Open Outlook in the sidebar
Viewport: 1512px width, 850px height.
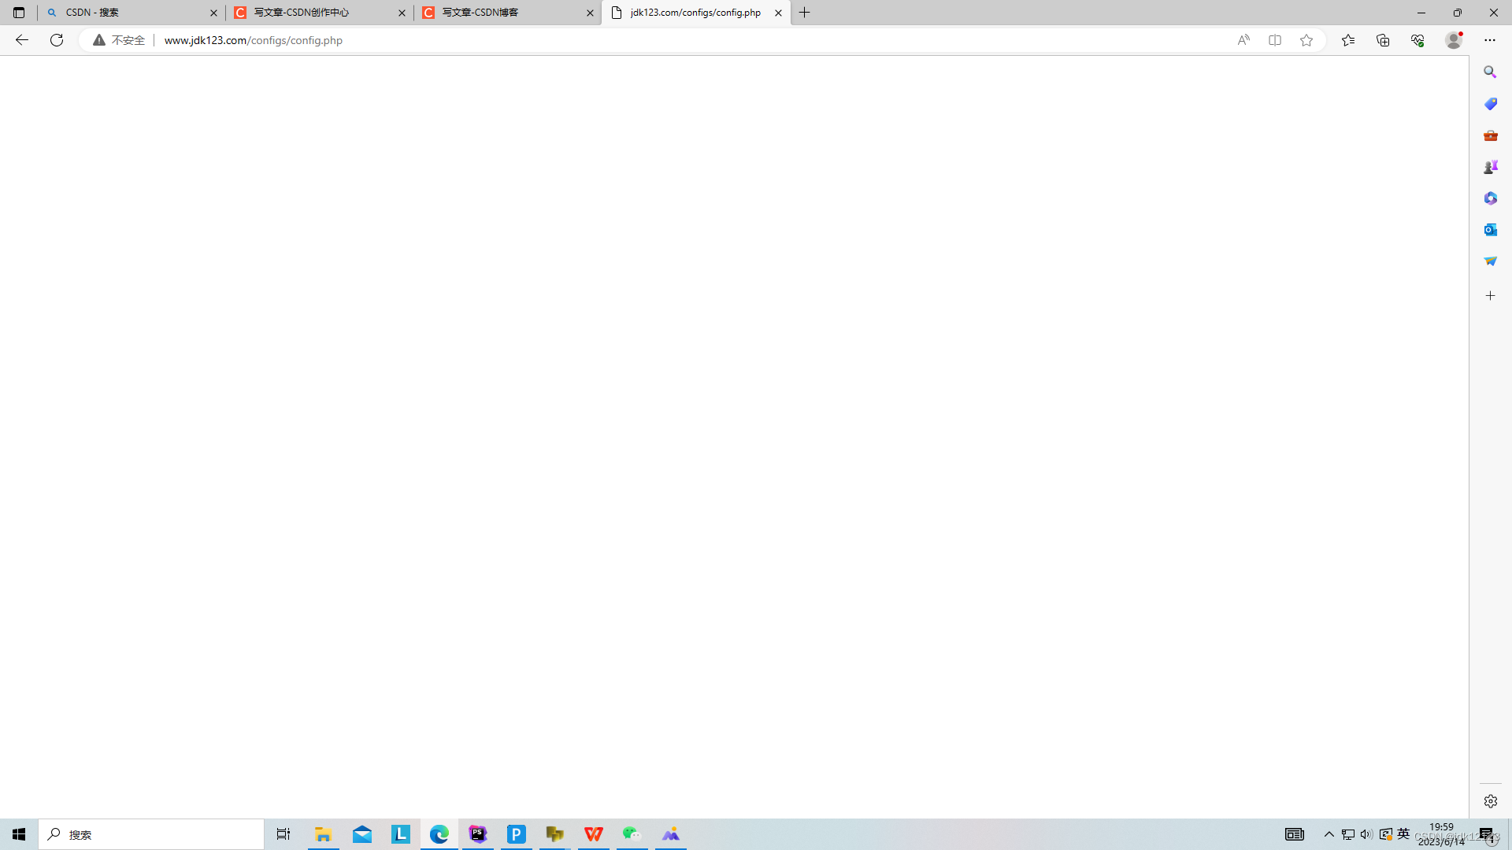click(1490, 230)
